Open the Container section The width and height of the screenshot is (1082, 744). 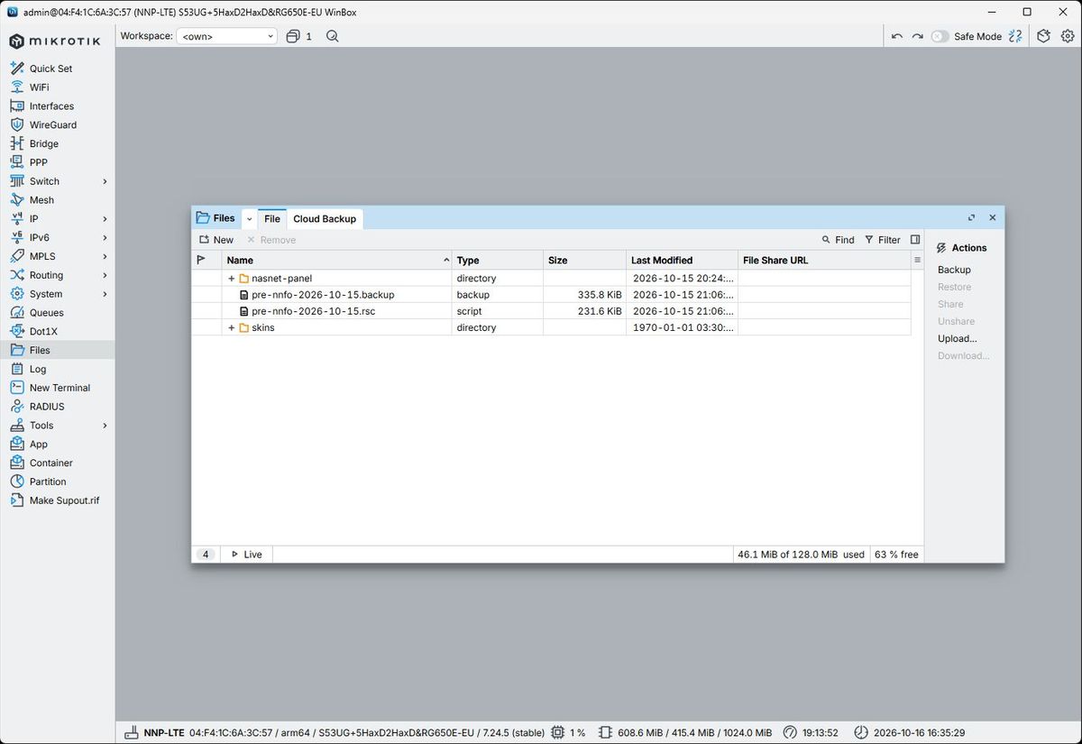pos(50,463)
